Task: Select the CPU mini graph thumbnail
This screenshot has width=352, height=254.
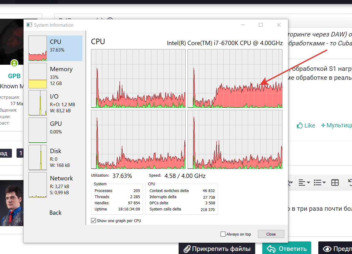Action: [x=38, y=48]
